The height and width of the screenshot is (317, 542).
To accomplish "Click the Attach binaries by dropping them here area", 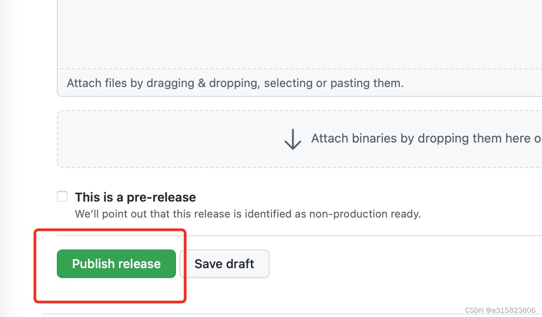I will pos(299,139).
